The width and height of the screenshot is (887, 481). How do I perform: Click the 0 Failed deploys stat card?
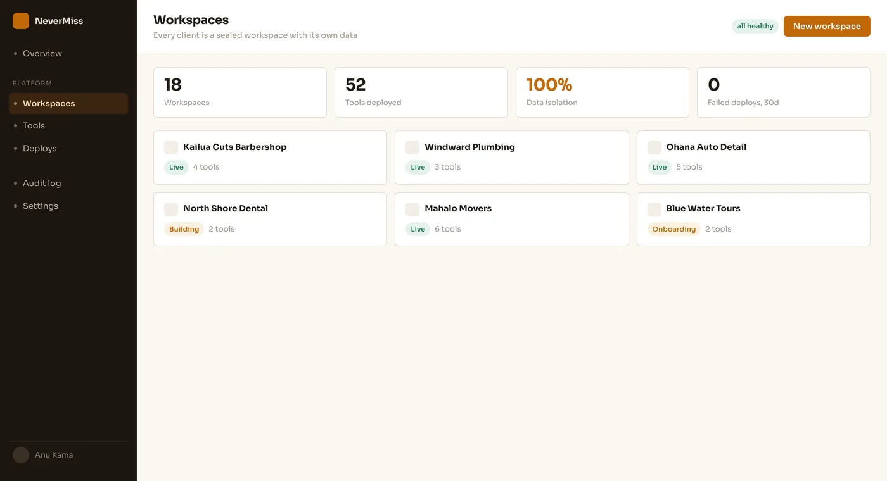pyautogui.click(x=784, y=92)
